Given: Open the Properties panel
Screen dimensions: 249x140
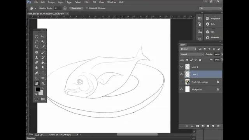Looking at the screenshot, I should (x=213, y=19).
